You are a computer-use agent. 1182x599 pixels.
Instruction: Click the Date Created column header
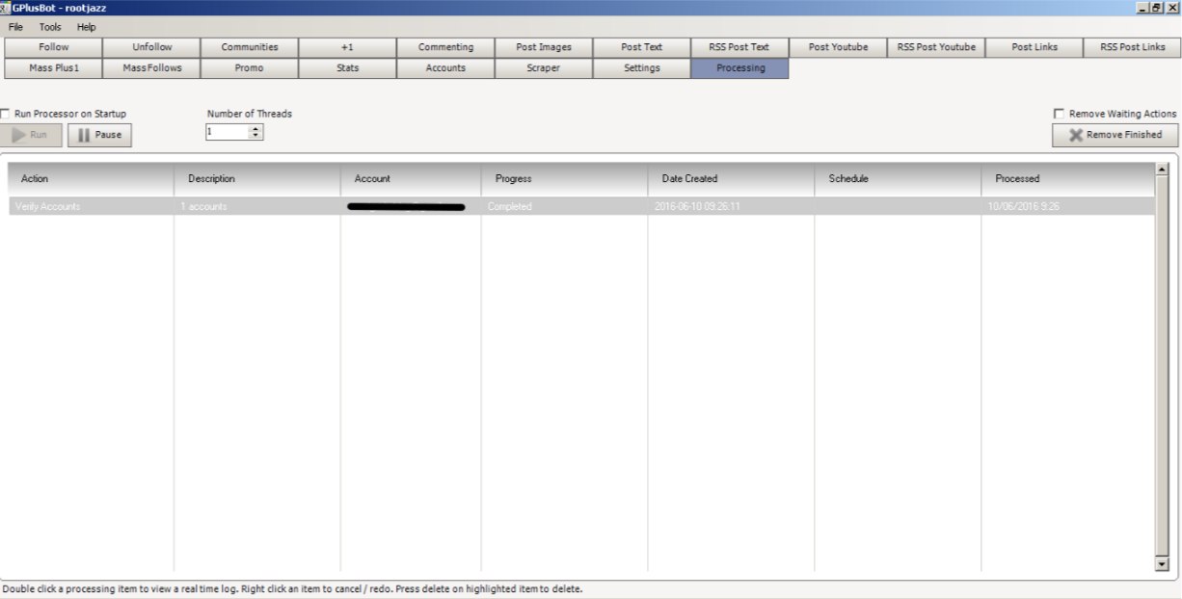(731, 179)
